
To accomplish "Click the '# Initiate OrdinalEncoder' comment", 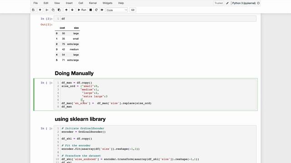I will [x=83, y=129].
